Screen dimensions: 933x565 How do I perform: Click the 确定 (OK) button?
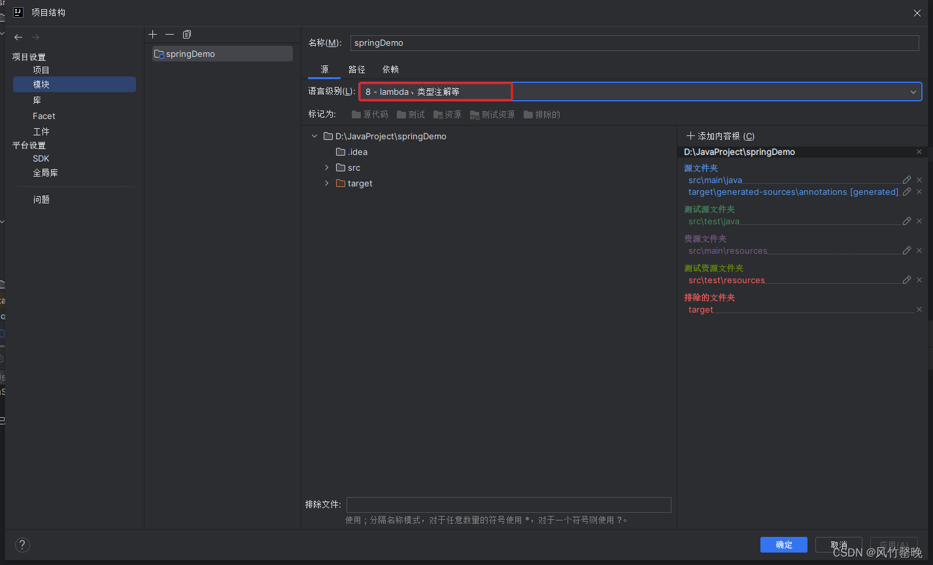(784, 545)
